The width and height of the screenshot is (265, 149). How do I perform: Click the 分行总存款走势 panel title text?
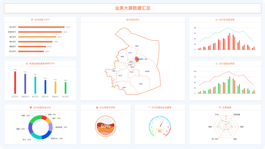pyautogui.click(x=226, y=20)
